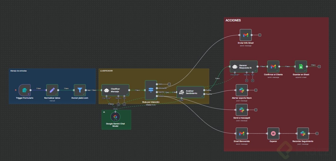This screenshot has height=161, width=336.
Task: Click the Compra output connector
Action: click(x=157, y=96)
